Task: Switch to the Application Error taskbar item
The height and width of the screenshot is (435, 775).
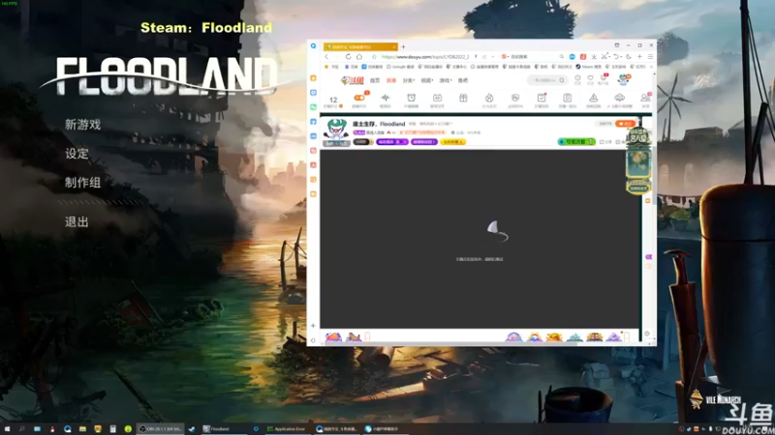Action: [287, 429]
